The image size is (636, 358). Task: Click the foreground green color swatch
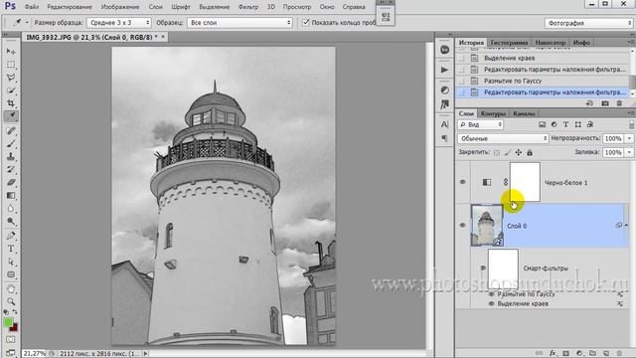(x=8, y=322)
